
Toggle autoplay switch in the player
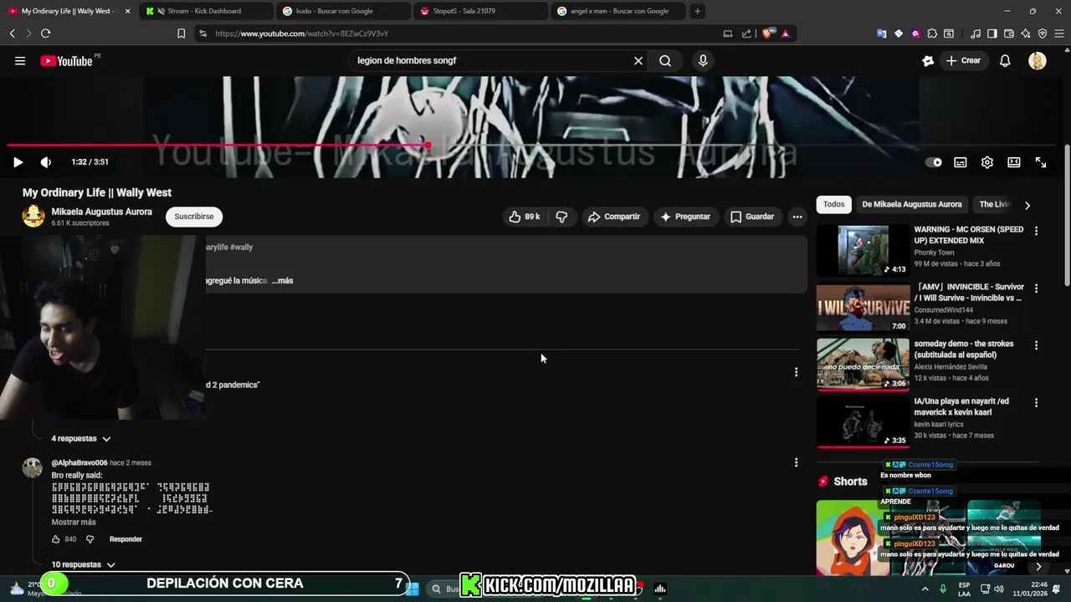(x=934, y=162)
